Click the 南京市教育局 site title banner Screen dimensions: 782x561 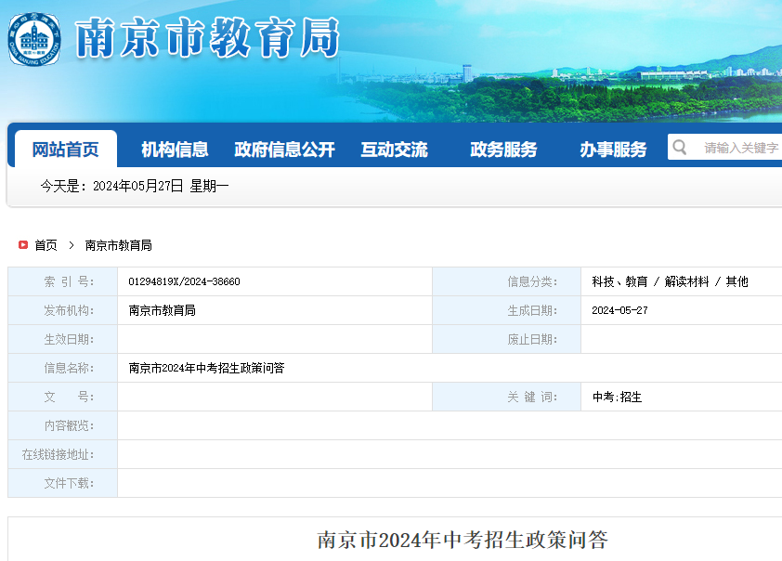coord(207,38)
